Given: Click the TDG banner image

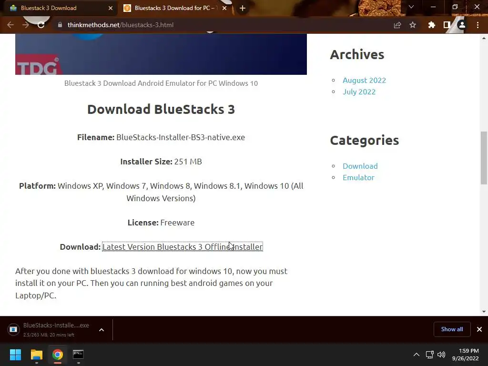Looking at the screenshot, I should pyautogui.click(x=161, y=54).
